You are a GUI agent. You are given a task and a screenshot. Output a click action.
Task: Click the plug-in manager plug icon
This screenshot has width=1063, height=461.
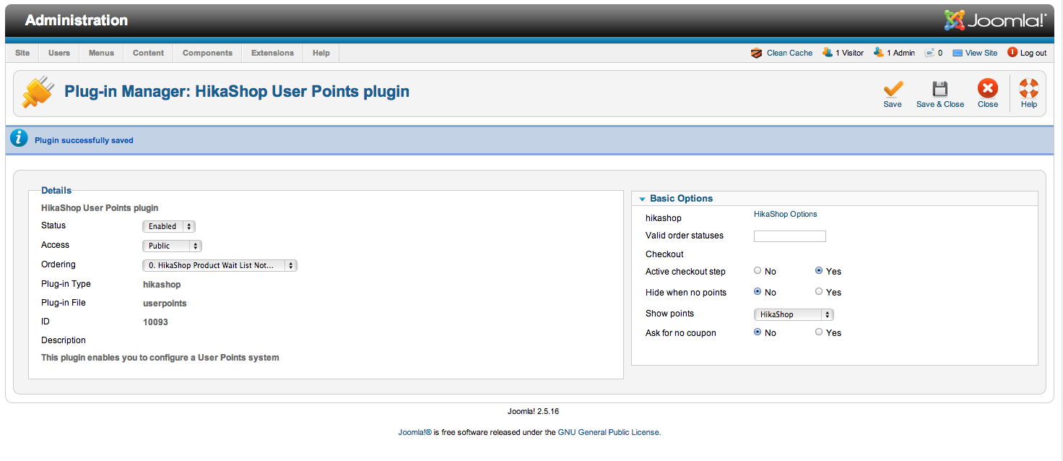click(37, 92)
